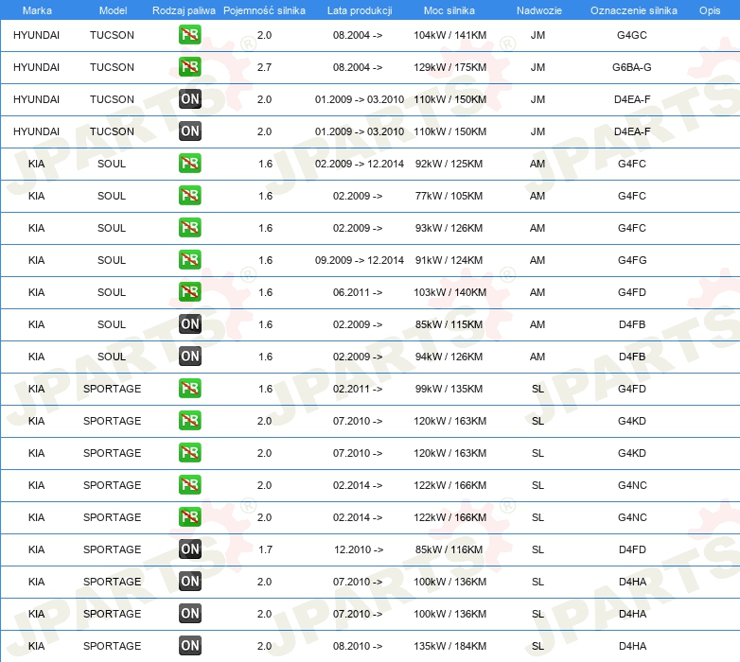Select engine code G4FG
Image resolution: width=740 pixels, height=662 pixels.
pos(632,260)
